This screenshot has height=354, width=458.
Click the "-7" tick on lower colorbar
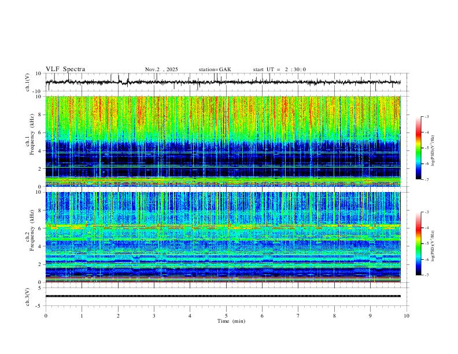tap(426, 275)
